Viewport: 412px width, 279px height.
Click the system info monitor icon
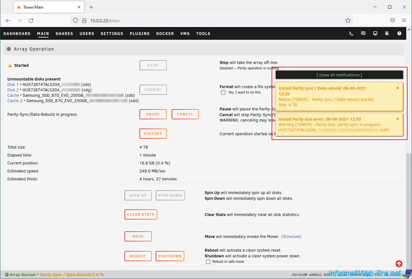375,33
